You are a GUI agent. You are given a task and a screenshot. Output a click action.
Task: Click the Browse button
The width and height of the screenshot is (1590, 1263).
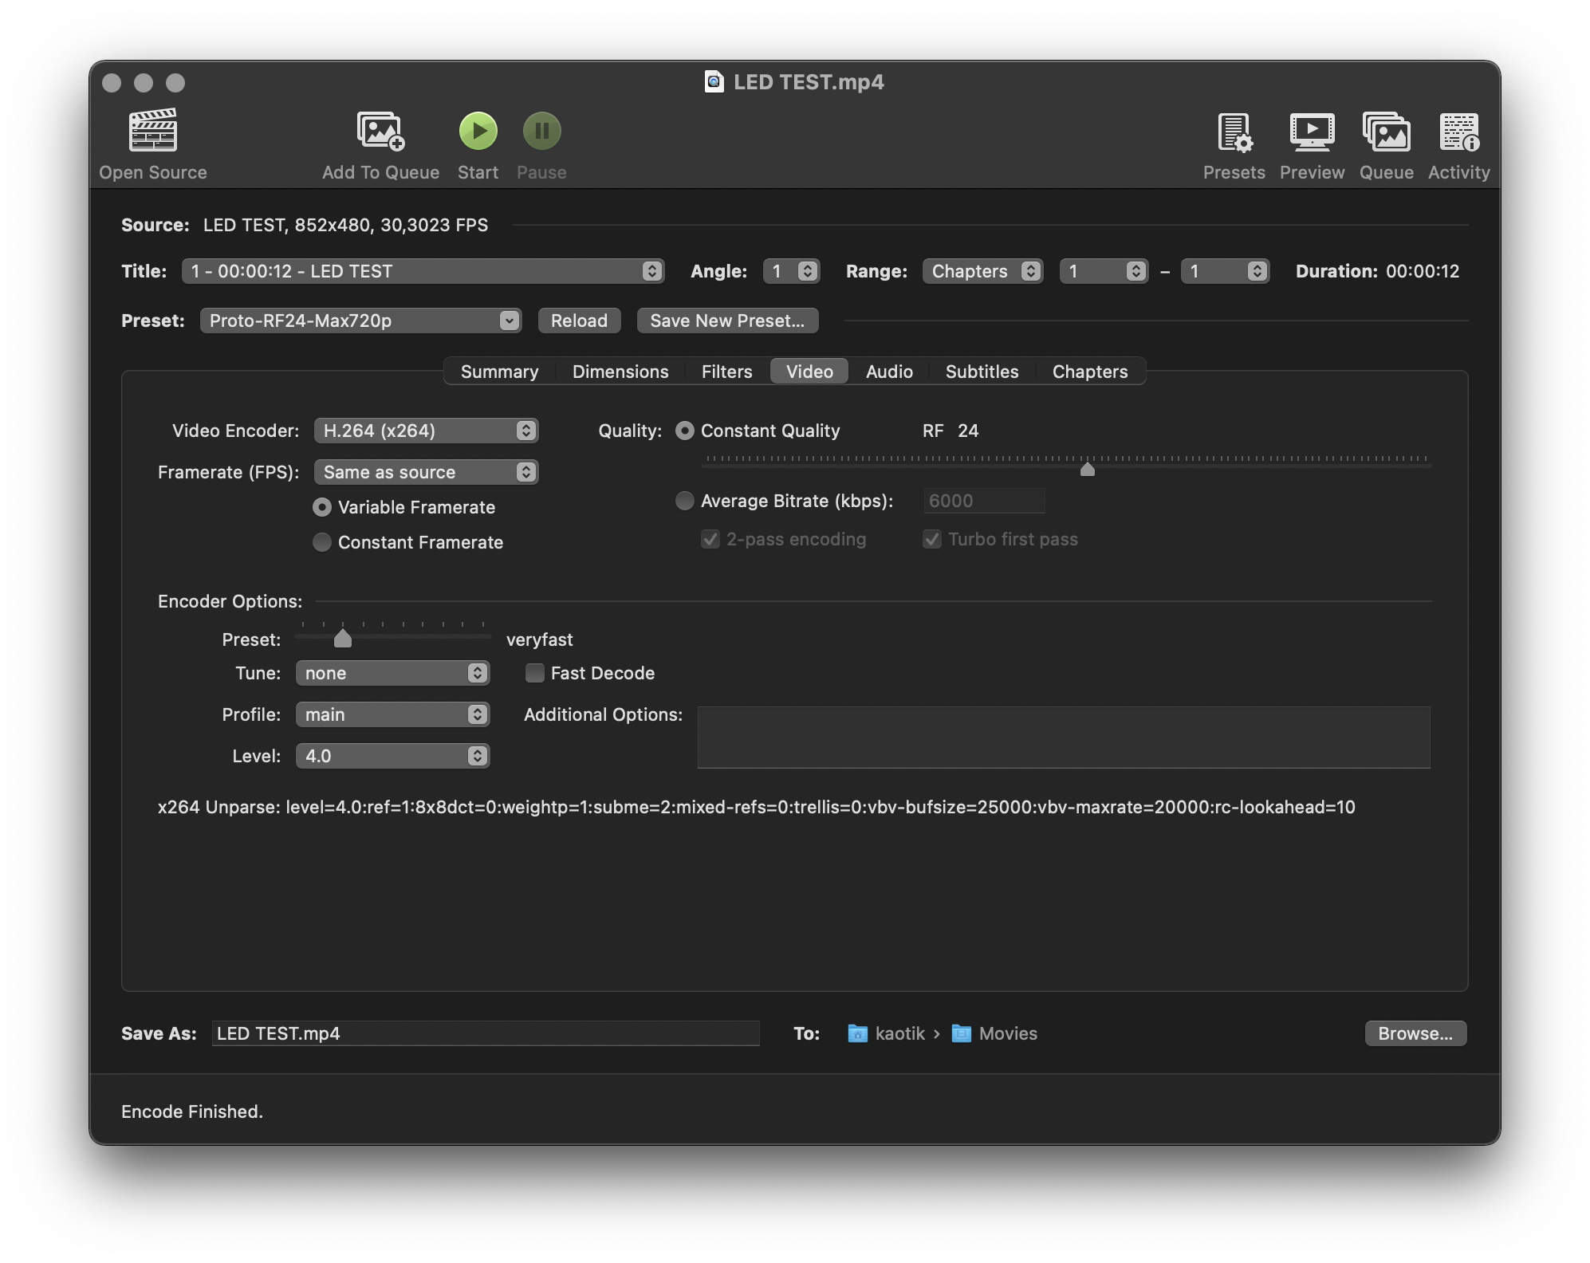tap(1415, 1033)
